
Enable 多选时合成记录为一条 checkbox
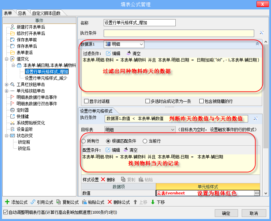coord(147,101)
